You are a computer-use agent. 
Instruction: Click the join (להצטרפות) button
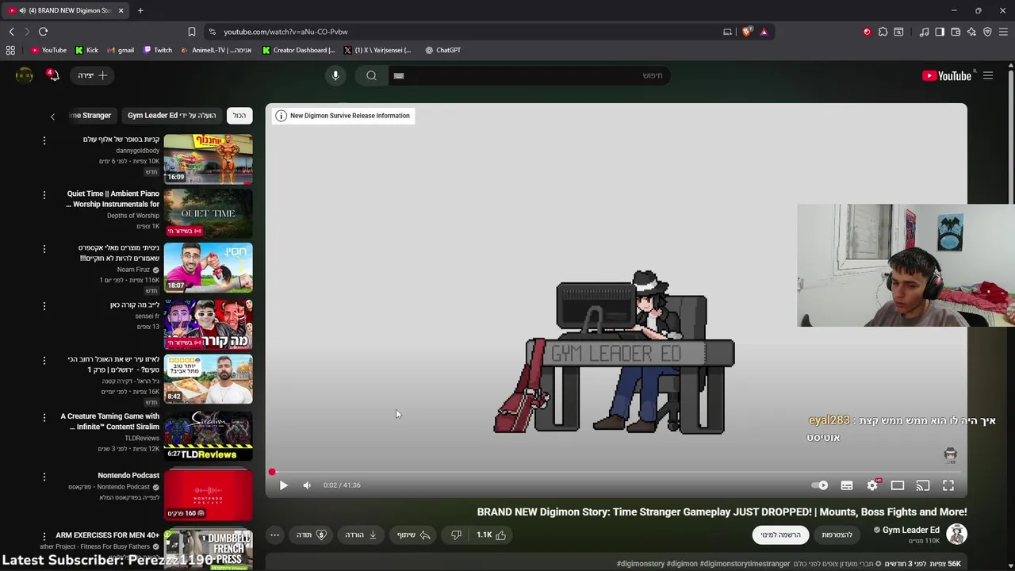837,535
